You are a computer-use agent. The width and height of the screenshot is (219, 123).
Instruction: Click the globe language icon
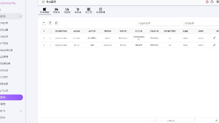click(x=217, y=2)
